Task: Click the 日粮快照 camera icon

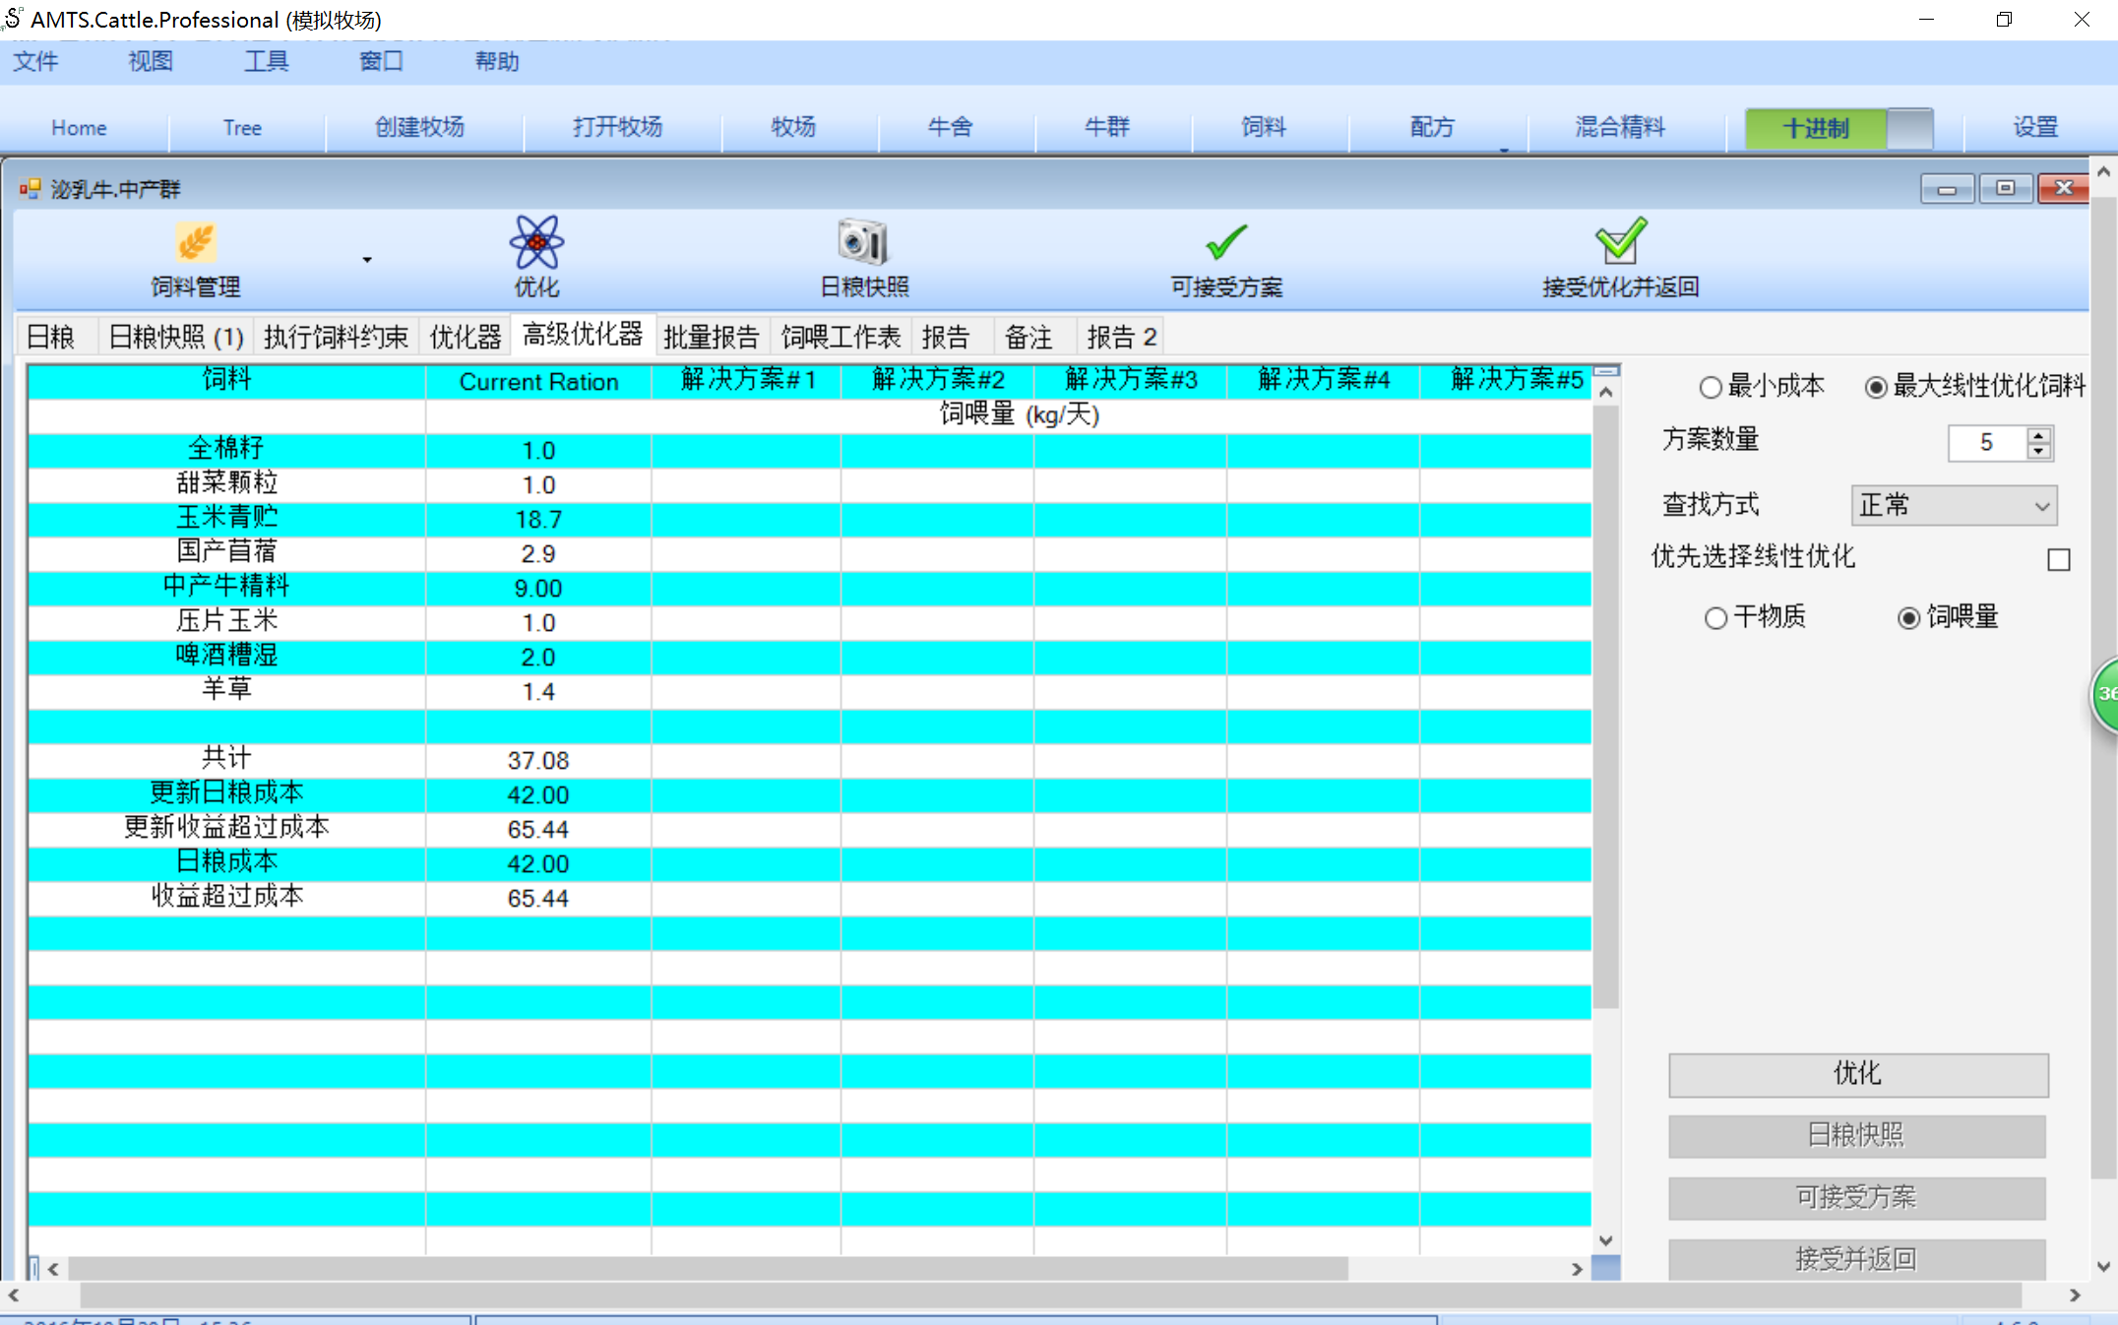Action: tap(863, 242)
